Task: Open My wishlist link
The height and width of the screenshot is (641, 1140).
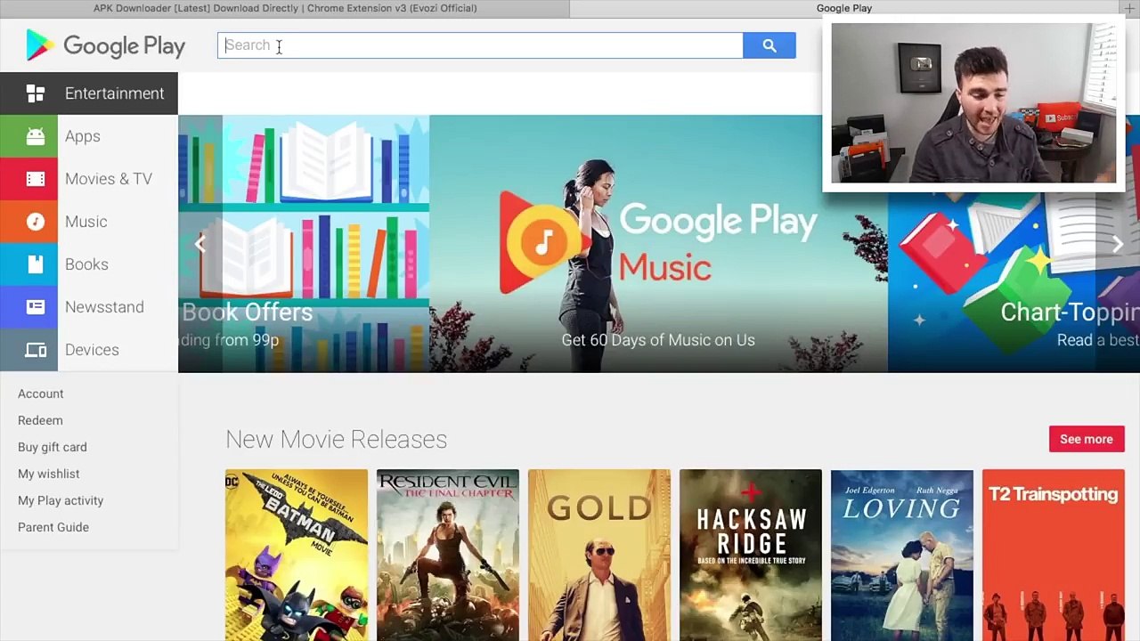Action: click(49, 474)
